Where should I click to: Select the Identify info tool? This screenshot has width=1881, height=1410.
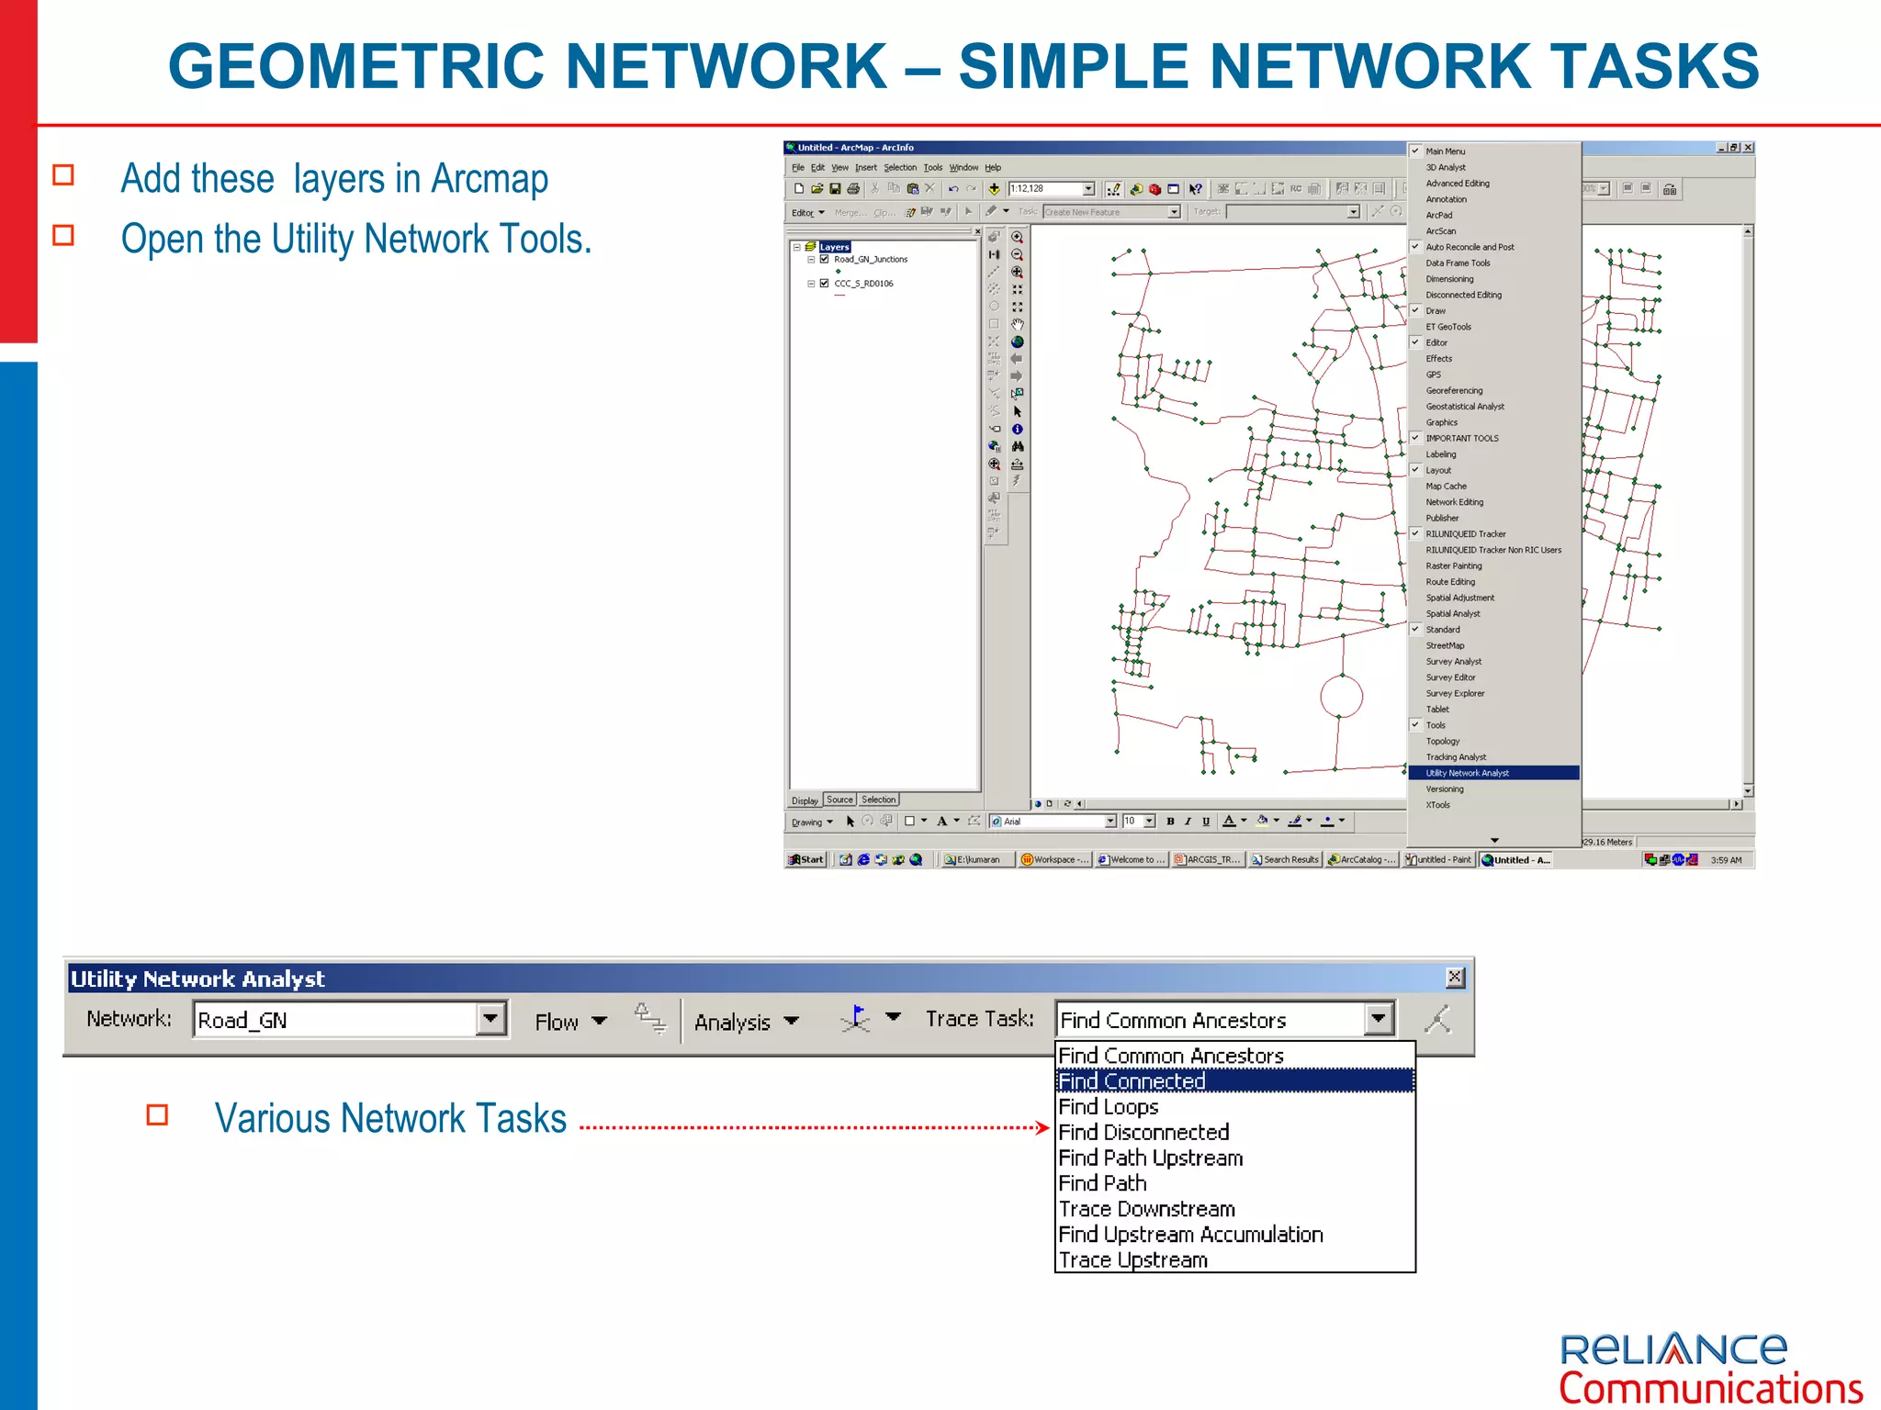[x=1017, y=429]
